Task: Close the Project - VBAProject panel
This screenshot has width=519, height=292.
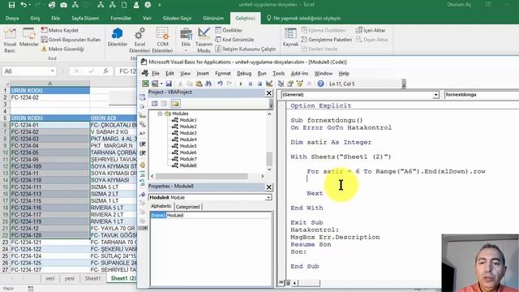Action: (x=268, y=93)
